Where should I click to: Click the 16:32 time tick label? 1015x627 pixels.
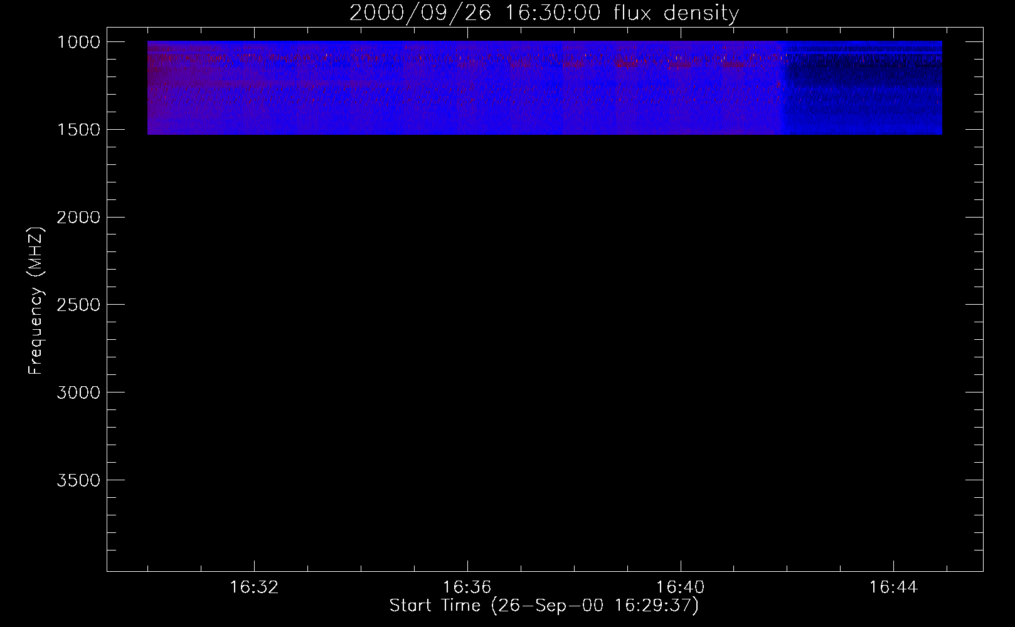[x=254, y=587]
